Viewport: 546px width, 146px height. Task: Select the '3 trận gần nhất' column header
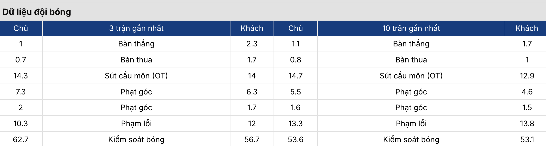tap(136, 28)
